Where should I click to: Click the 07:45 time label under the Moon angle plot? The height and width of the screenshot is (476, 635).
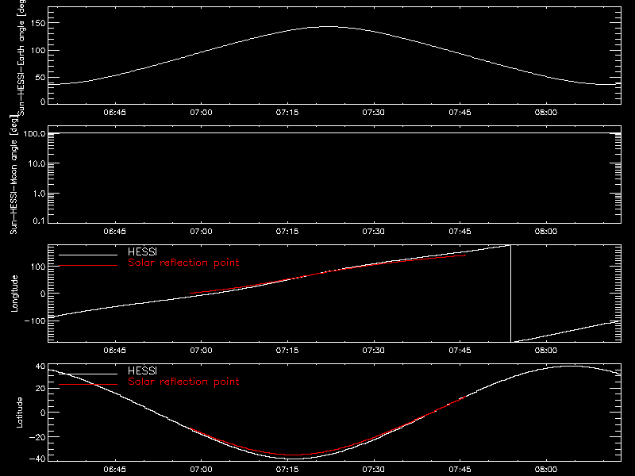click(x=460, y=232)
